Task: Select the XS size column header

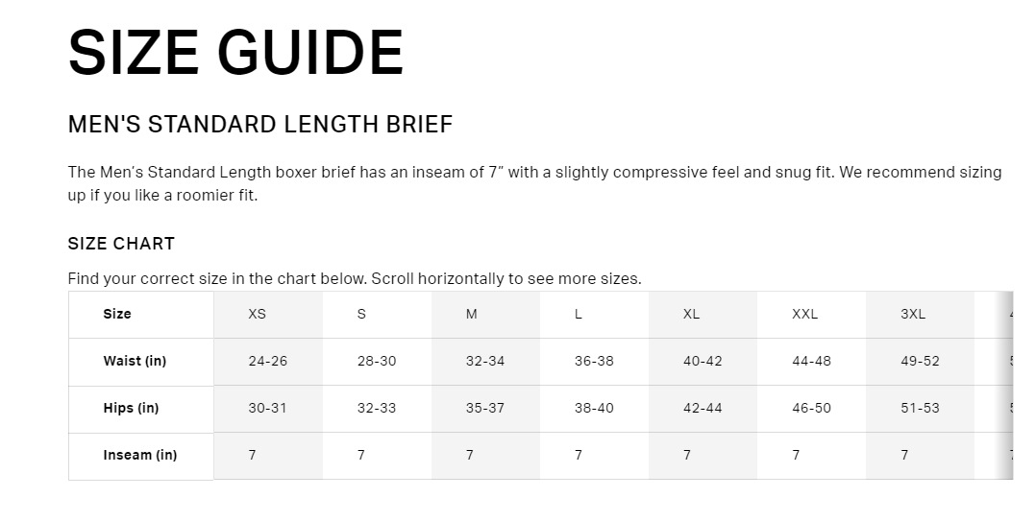Action: pos(257,315)
